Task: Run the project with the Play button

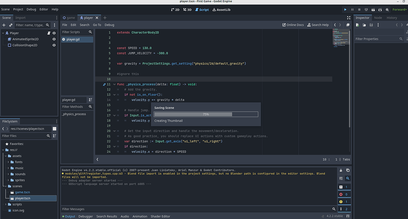Action: click(345, 10)
